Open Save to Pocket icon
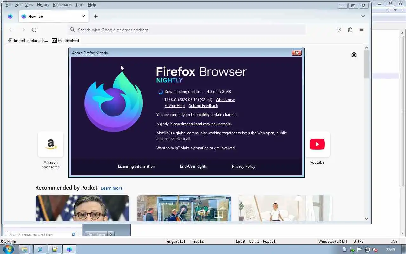This screenshot has width=406, height=254. coord(339,30)
